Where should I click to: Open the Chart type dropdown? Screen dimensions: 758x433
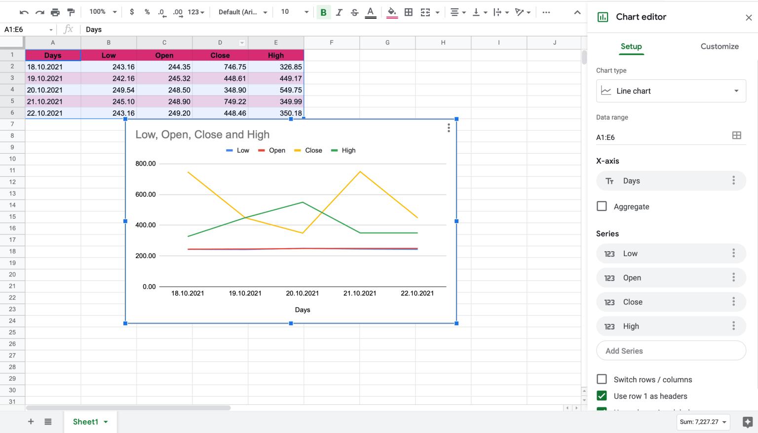(671, 91)
